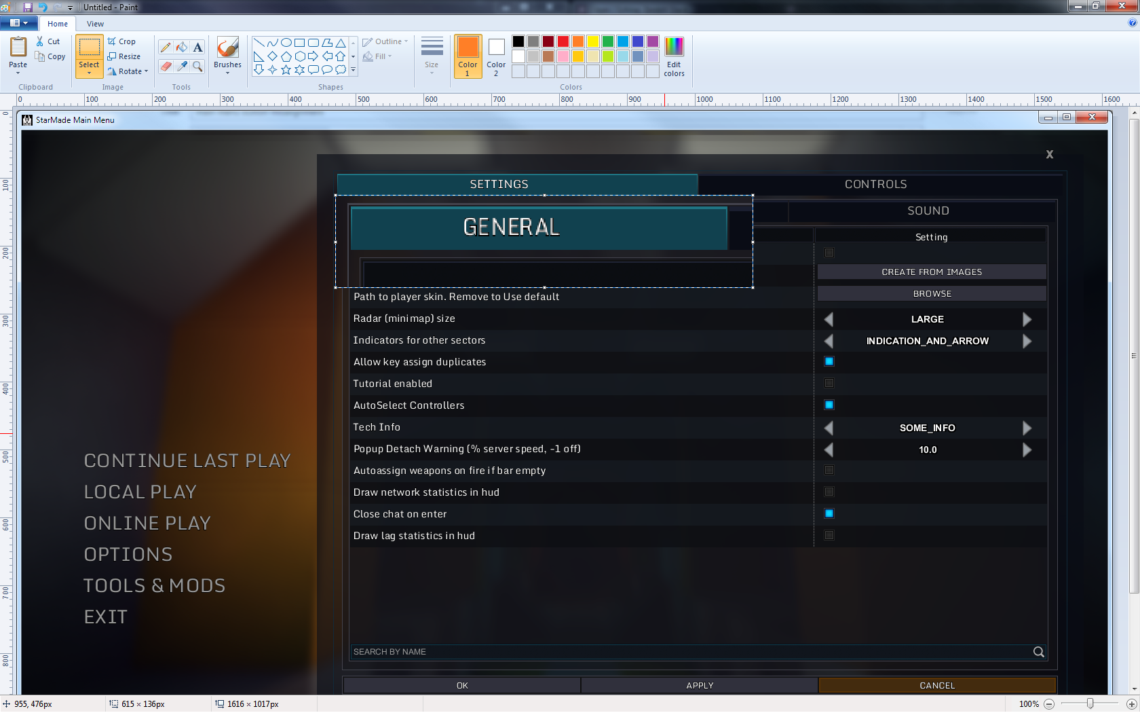Viewport: 1140px width, 713px height.
Task: Expand the Rotate dropdown
Action: (x=146, y=71)
